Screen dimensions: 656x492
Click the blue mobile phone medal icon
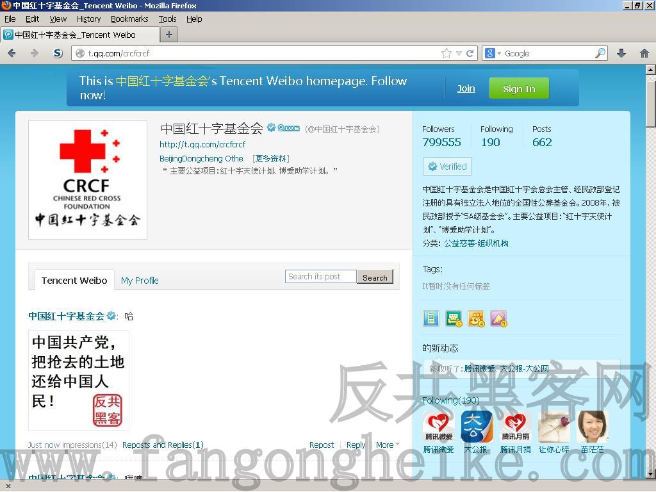point(430,318)
